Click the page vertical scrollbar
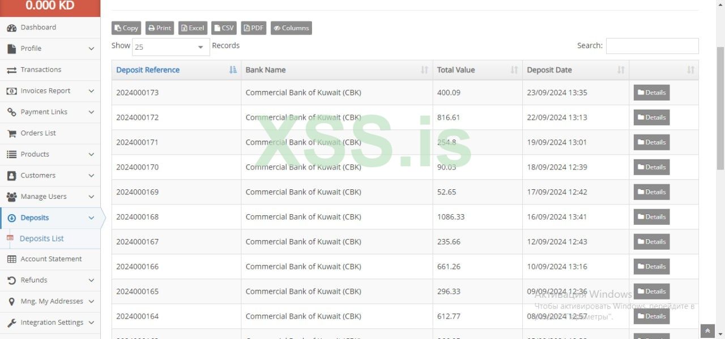 [720, 107]
